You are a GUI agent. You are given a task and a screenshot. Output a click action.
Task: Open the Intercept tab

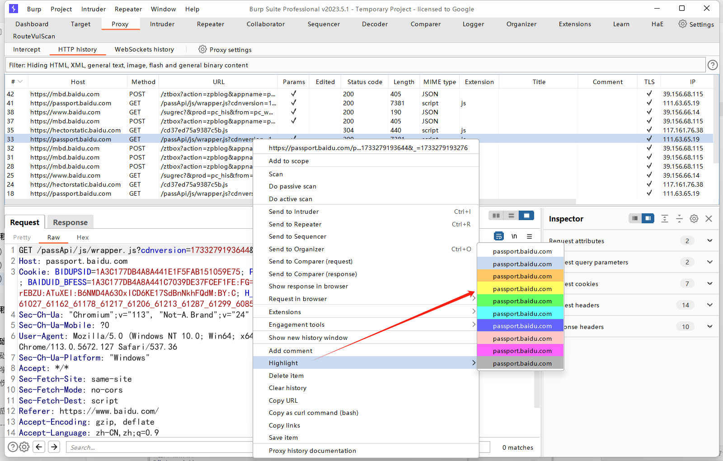[x=27, y=49]
